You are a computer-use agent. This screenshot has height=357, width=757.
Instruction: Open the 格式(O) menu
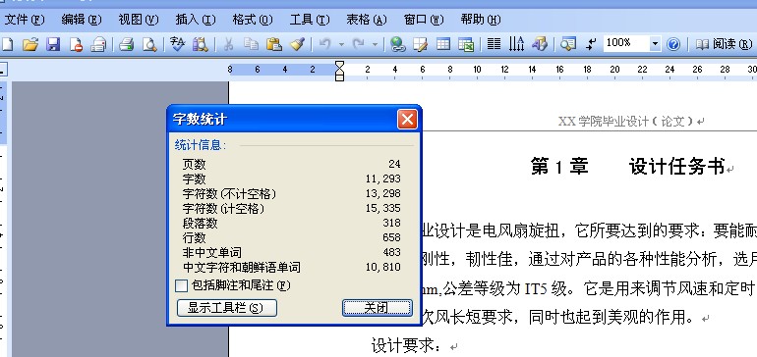253,20
